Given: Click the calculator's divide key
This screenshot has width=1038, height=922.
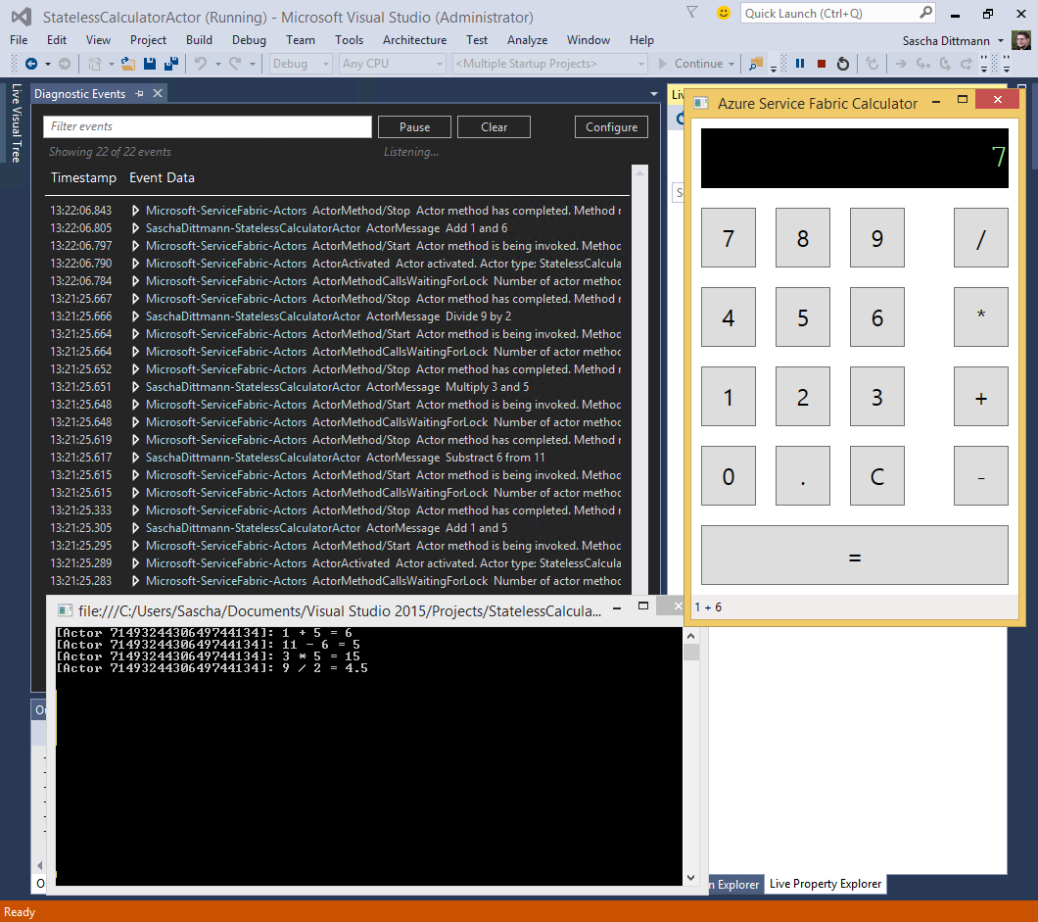Looking at the screenshot, I should (980, 238).
